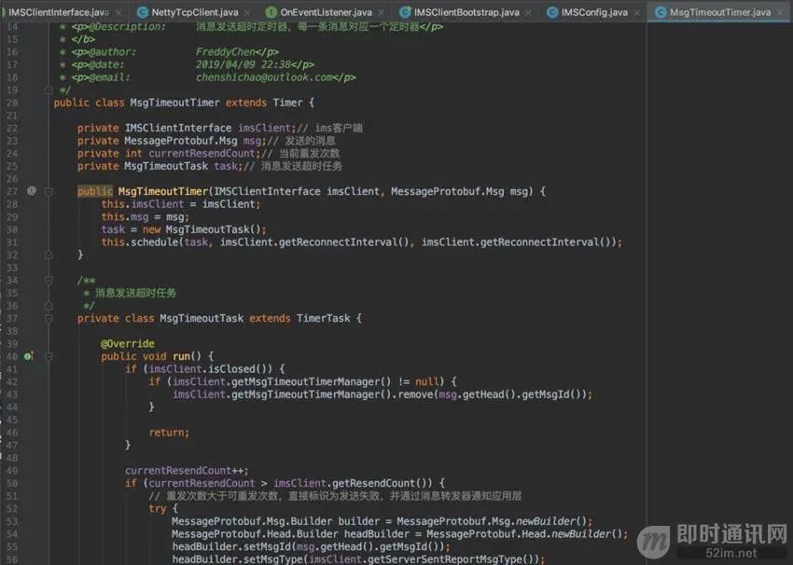Click 'this.imsClient = imsClient;' on line 28
Viewport: 793px width, 565px height.
[181, 204]
